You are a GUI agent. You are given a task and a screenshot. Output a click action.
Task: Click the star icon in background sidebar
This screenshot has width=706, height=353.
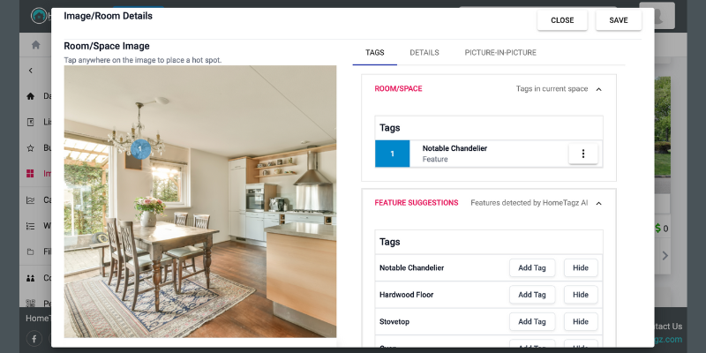(31, 147)
